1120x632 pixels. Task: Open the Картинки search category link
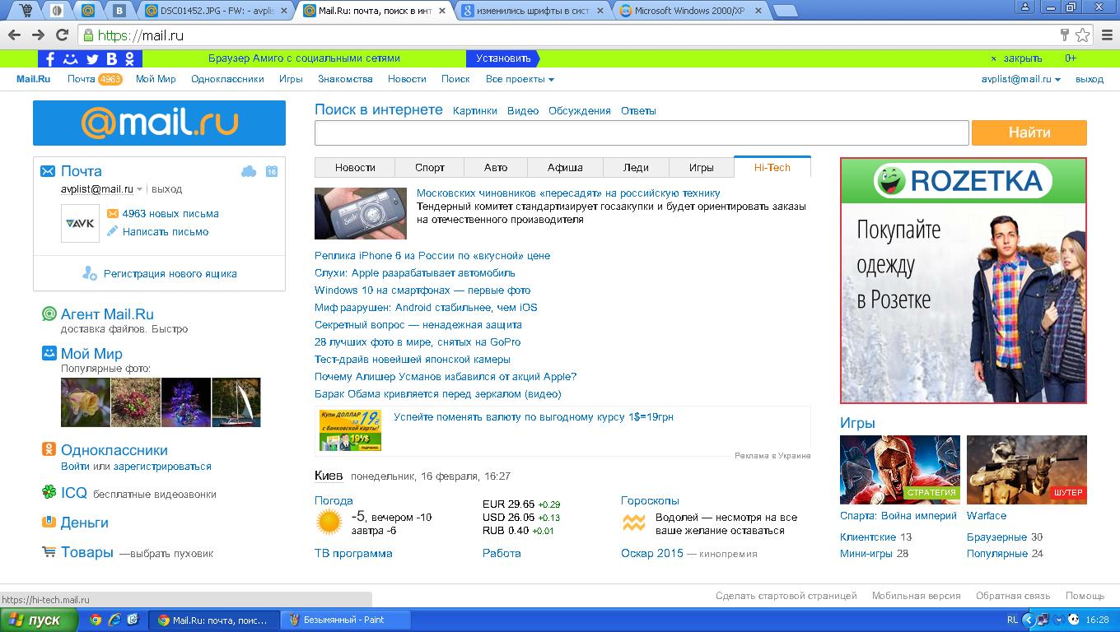point(475,110)
